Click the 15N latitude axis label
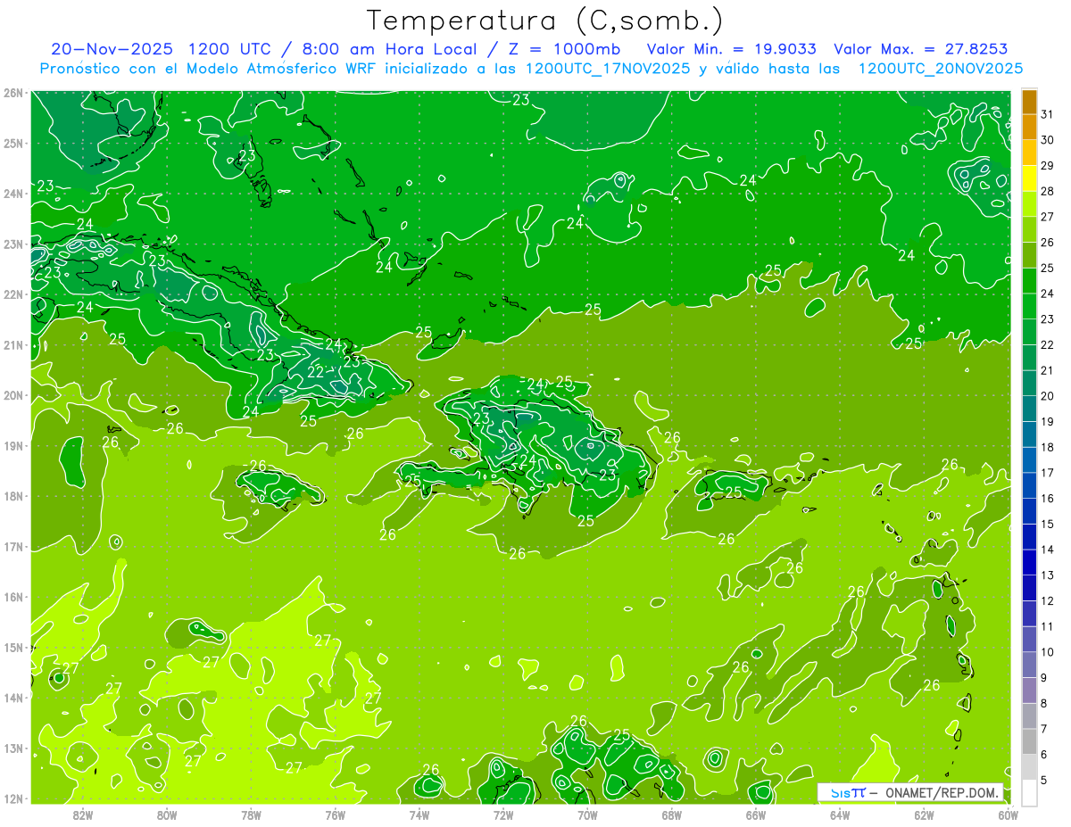 (12, 647)
